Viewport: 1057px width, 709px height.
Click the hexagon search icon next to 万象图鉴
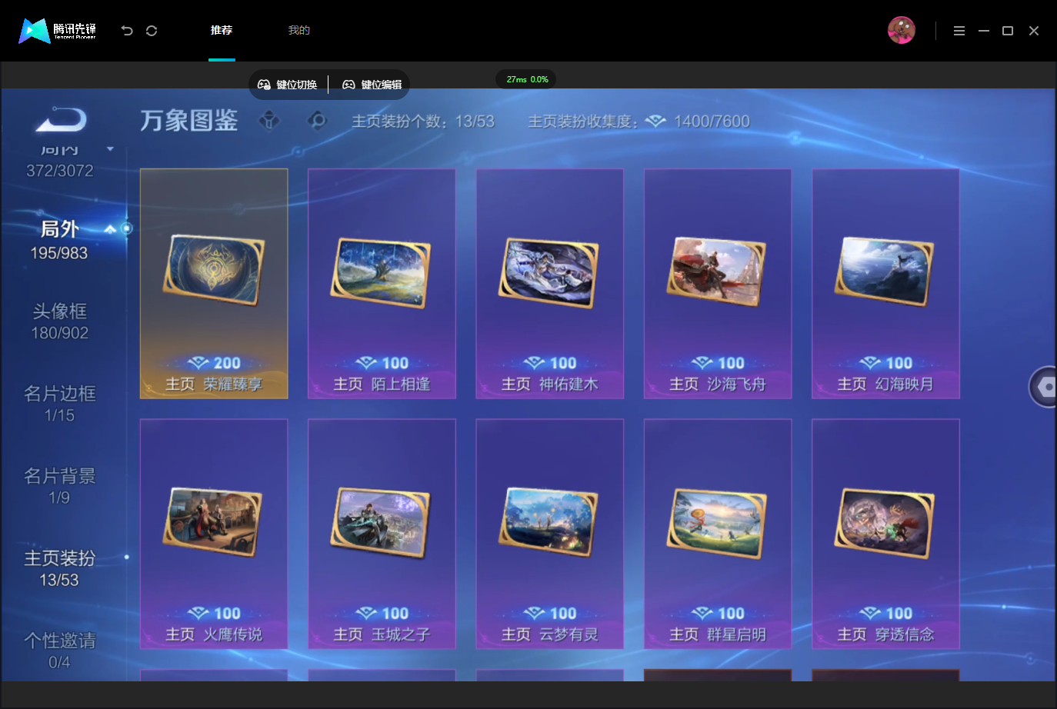(318, 121)
